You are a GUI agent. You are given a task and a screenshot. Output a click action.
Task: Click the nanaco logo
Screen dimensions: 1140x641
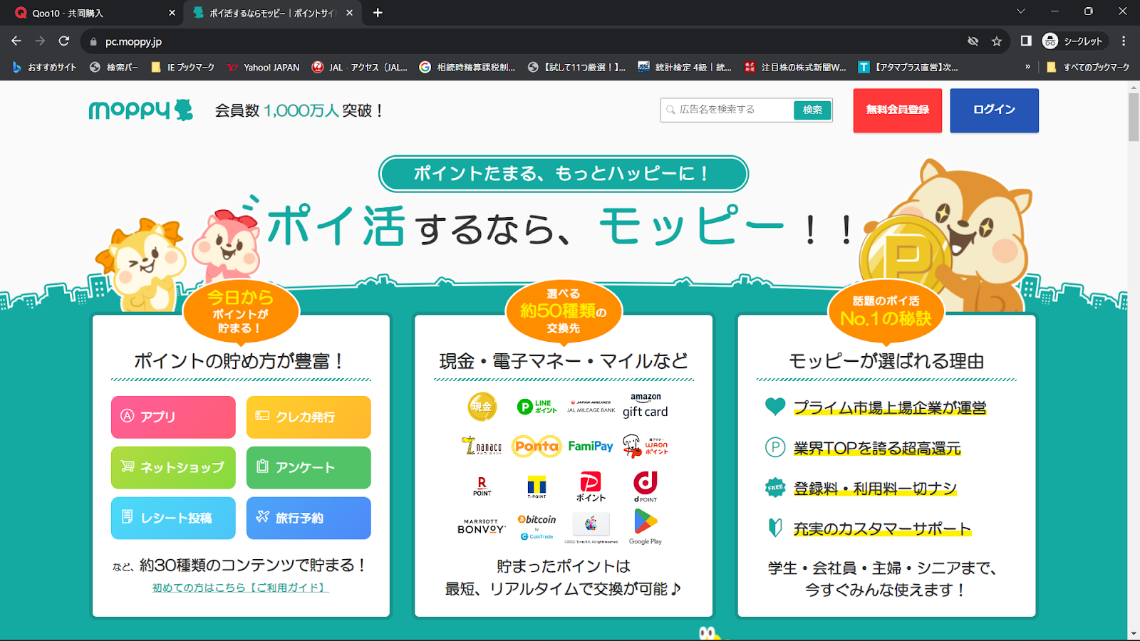[x=482, y=446]
